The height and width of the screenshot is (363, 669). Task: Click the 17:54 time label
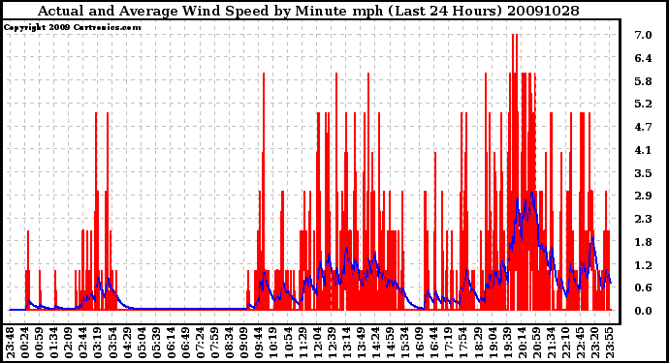pyautogui.click(x=462, y=343)
